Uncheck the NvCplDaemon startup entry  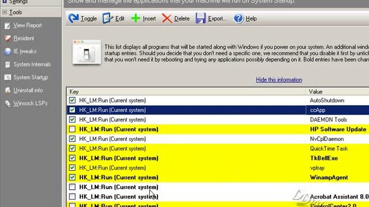[x=72, y=139]
